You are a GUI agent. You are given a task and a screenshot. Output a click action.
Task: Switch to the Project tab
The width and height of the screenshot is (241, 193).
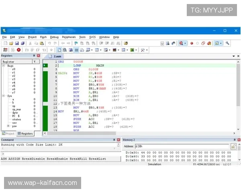click(x=8, y=133)
